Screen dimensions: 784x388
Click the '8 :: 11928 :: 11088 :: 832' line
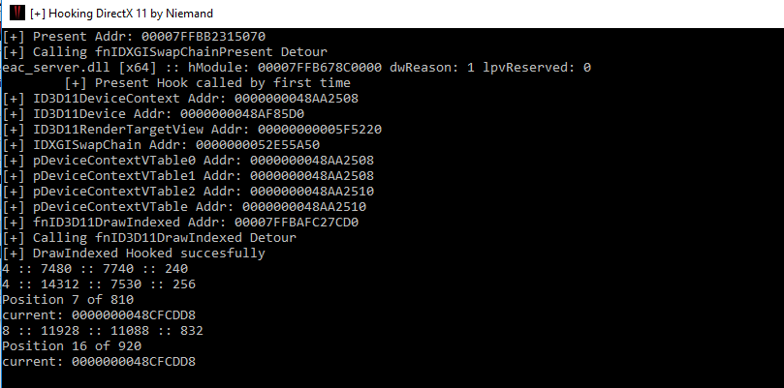point(103,331)
